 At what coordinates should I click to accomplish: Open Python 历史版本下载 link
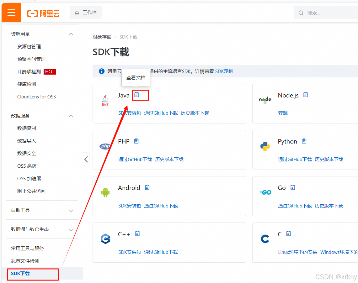pos(329,160)
